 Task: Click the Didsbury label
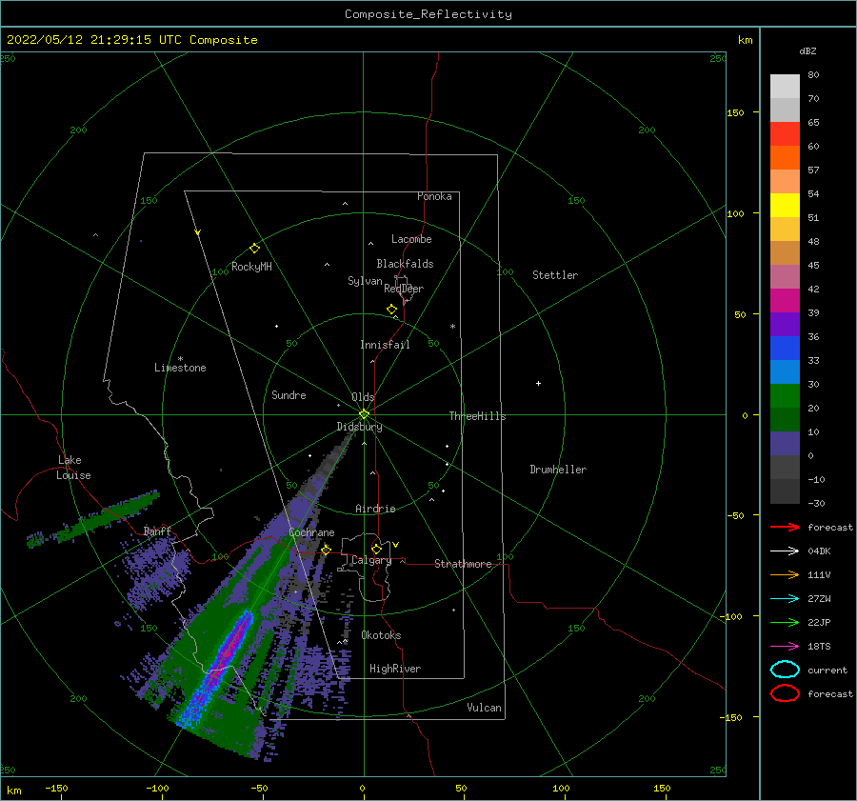(360, 427)
